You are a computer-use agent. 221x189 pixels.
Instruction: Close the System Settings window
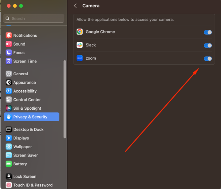coord(9,6)
